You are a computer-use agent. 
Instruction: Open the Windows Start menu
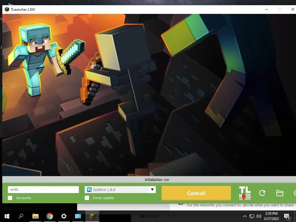pos(7,216)
